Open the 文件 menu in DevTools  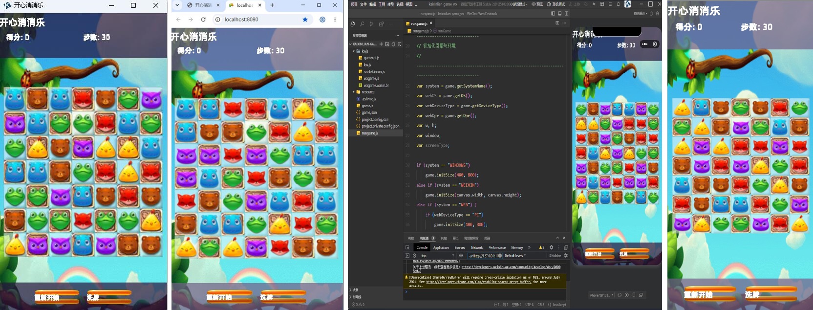coord(364,4)
